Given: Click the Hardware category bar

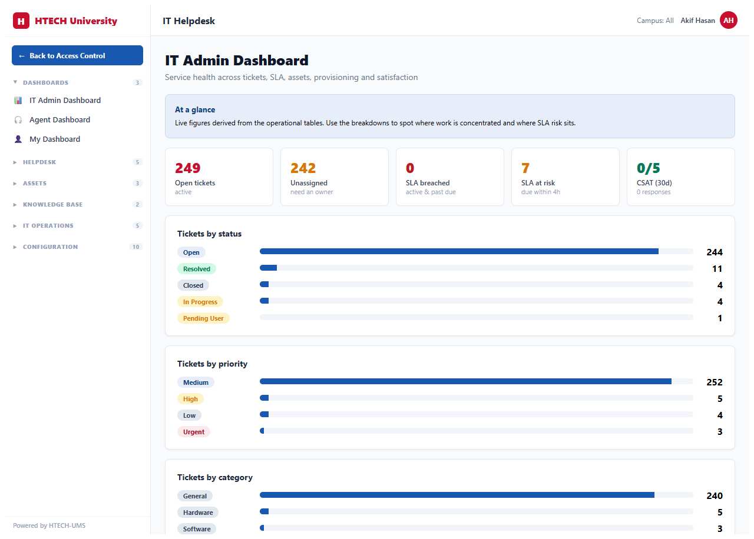Looking at the screenshot, I should point(476,511).
